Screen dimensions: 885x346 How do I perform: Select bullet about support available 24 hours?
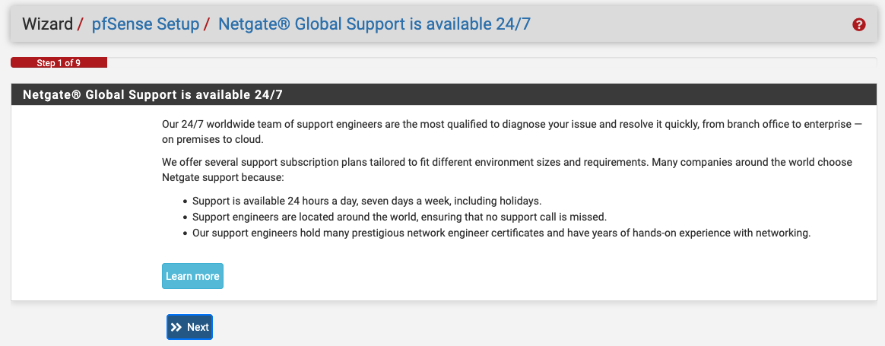(367, 201)
